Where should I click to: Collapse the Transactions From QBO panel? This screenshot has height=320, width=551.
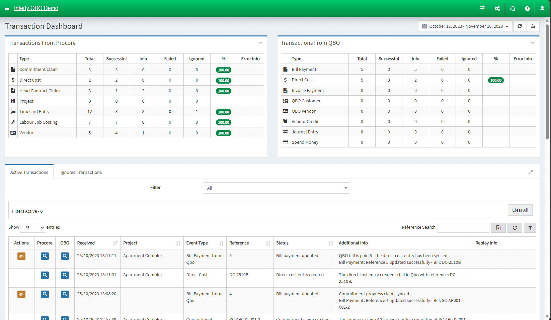[533, 43]
